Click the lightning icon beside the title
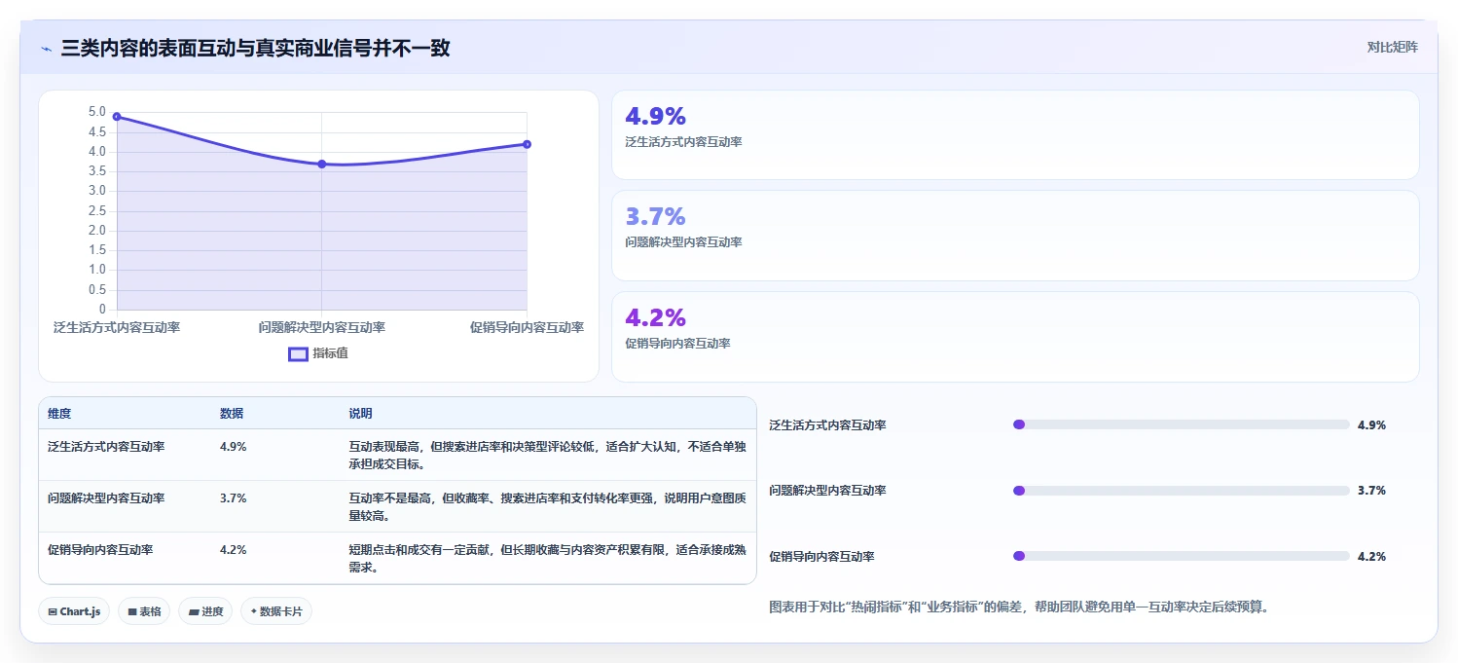This screenshot has width=1458, height=663. point(46,49)
